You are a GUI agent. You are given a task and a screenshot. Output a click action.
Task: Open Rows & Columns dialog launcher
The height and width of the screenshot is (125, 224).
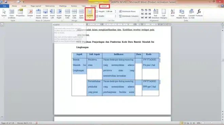(x=62, y=21)
